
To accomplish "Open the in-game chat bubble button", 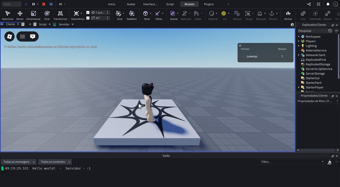I will [x=33, y=36].
